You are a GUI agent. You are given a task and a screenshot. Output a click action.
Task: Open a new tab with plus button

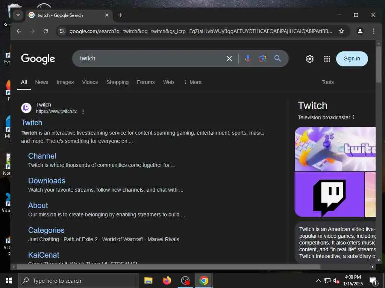coord(120,15)
